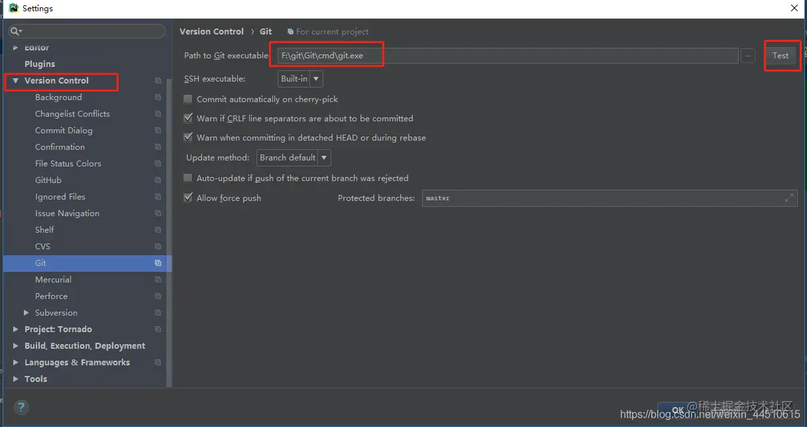
Task: Close the Settings dialog window
Action: pos(794,9)
